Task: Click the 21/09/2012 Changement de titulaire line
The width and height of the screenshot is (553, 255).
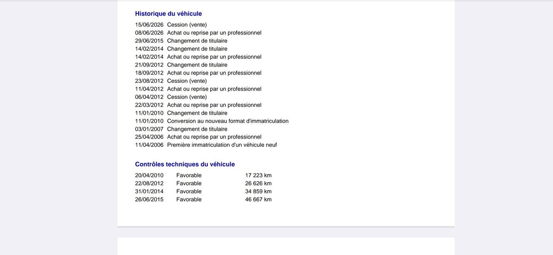Action: 181,65
